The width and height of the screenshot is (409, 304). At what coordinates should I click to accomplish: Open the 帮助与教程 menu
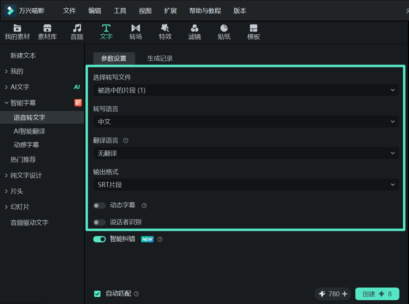[205, 11]
